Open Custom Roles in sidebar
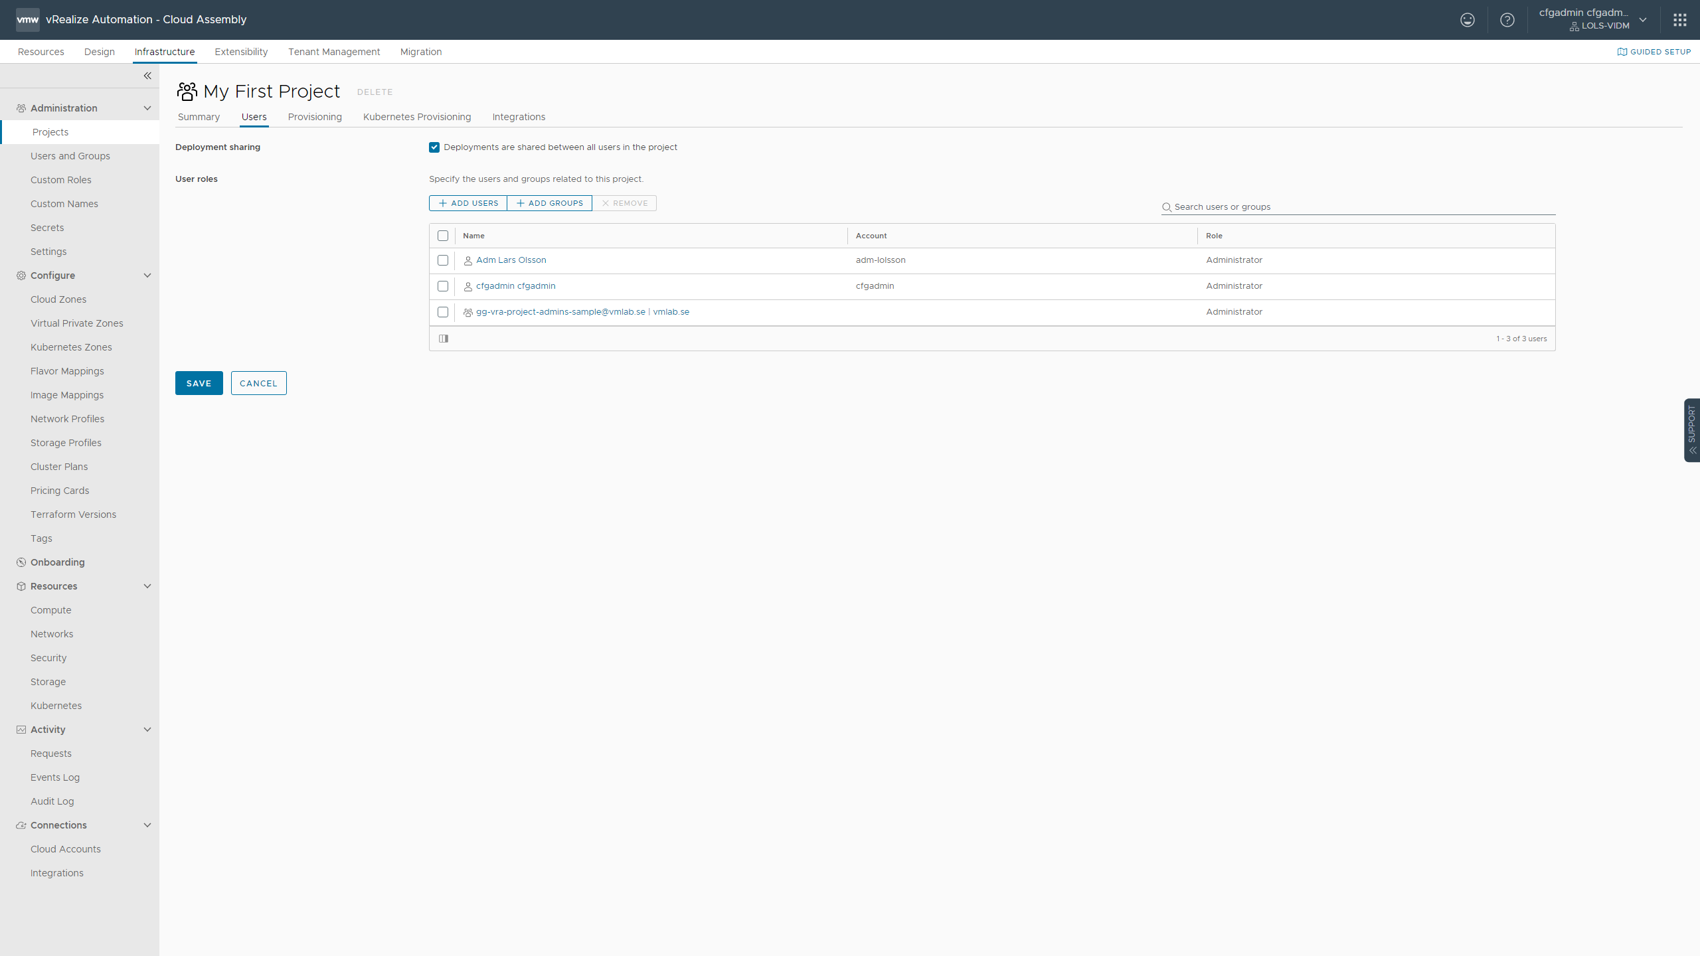 (61, 180)
